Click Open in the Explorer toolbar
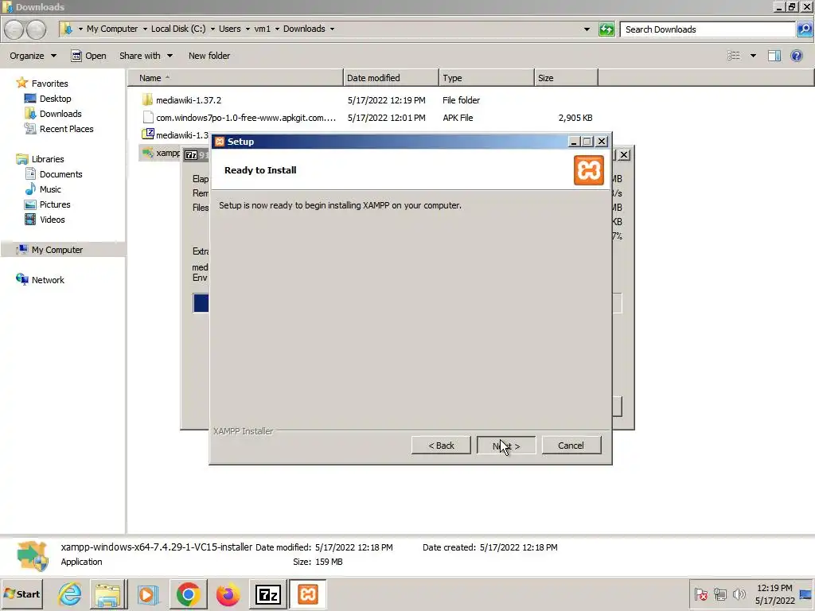This screenshot has height=611, width=815. tap(88, 56)
